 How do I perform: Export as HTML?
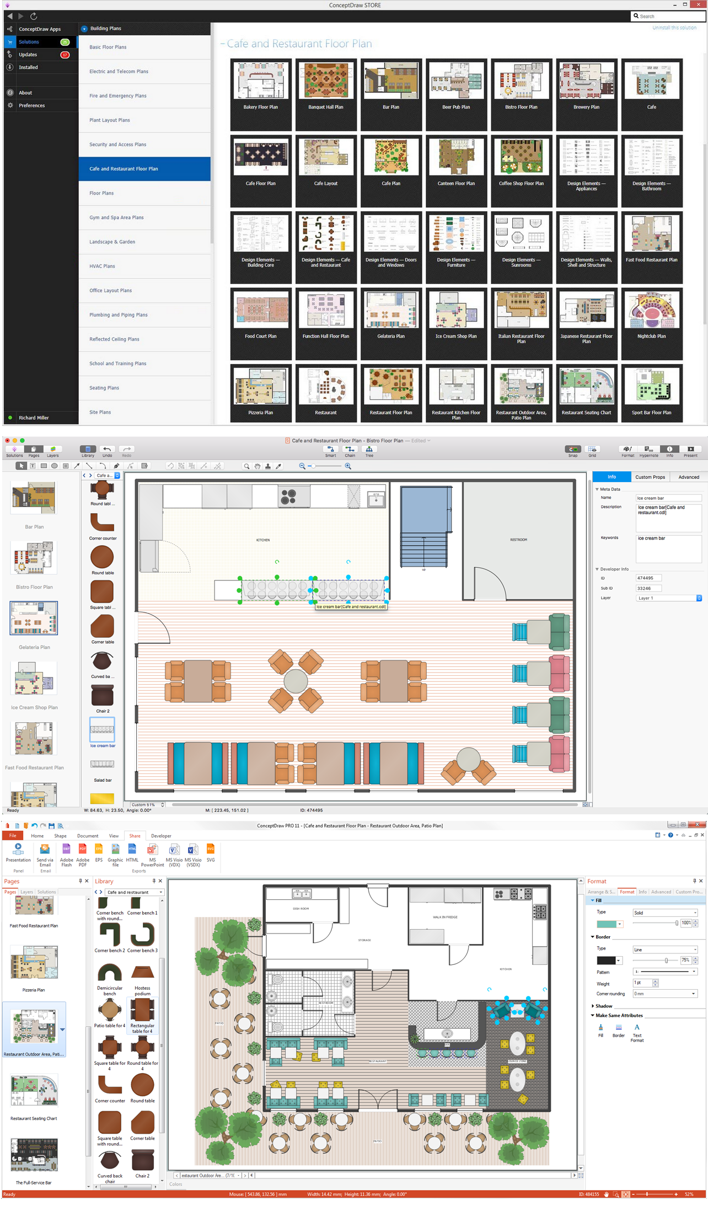pos(132,852)
